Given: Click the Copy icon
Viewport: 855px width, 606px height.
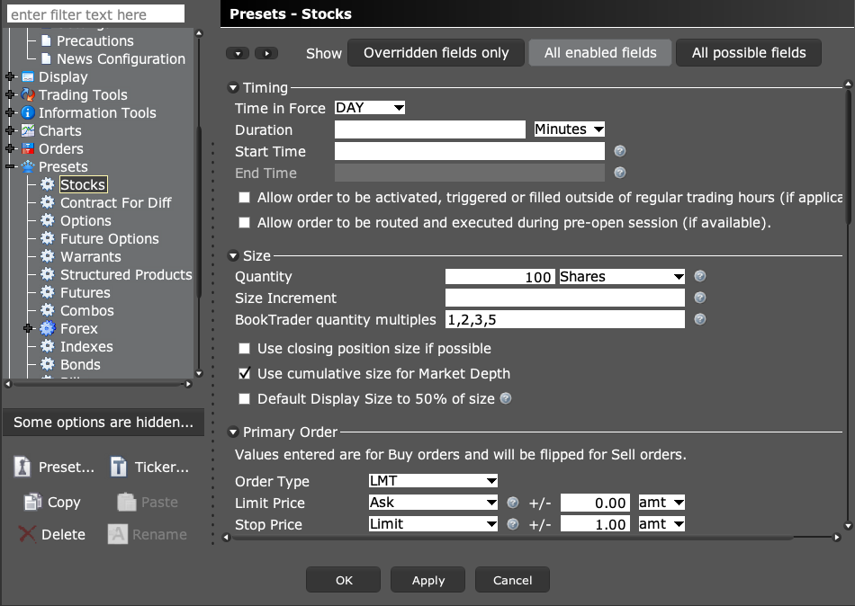Looking at the screenshot, I should pyautogui.click(x=32, y=502).
